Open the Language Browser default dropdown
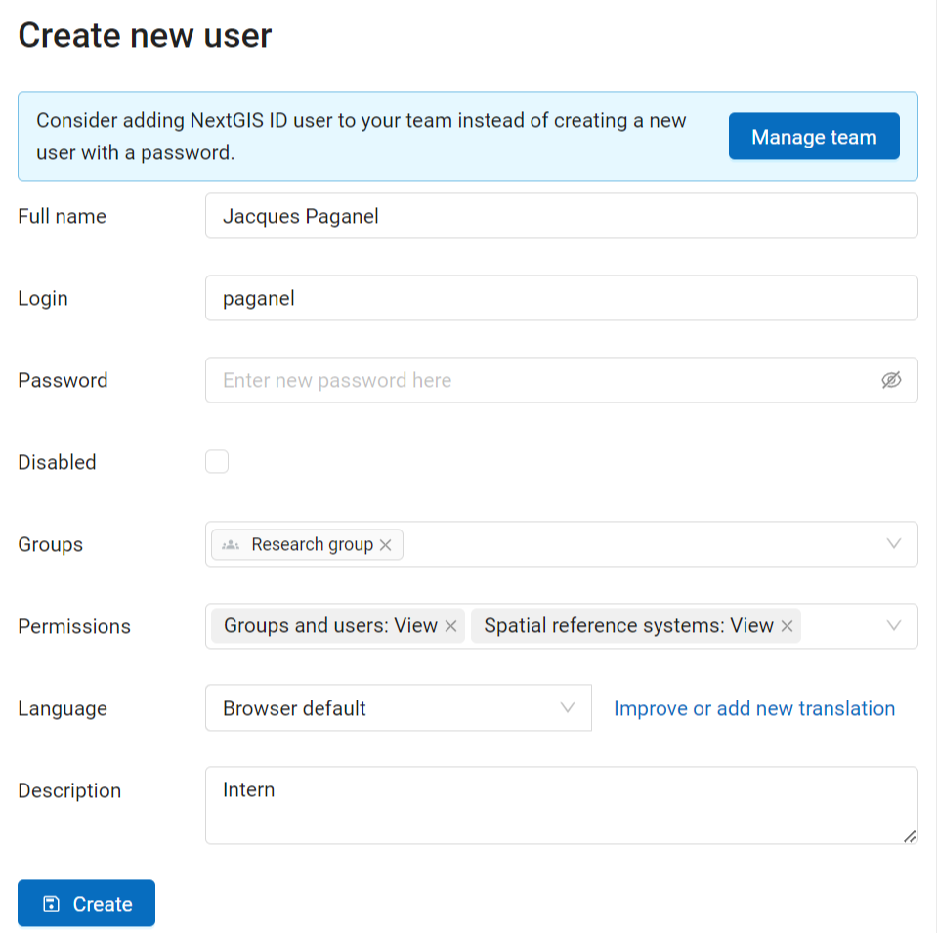The width and height of the screenshot is (937, 933). point(399,707)
